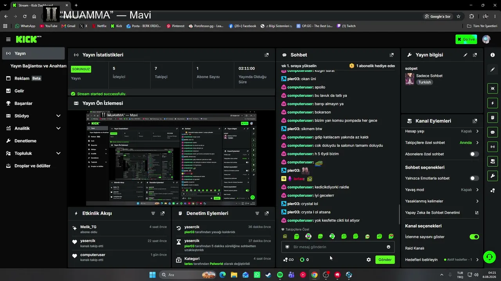The width and height of the screenshot is (501, 281).
Task: Pop out the Yayın bilgisi panel
Action: click(475, 55)
